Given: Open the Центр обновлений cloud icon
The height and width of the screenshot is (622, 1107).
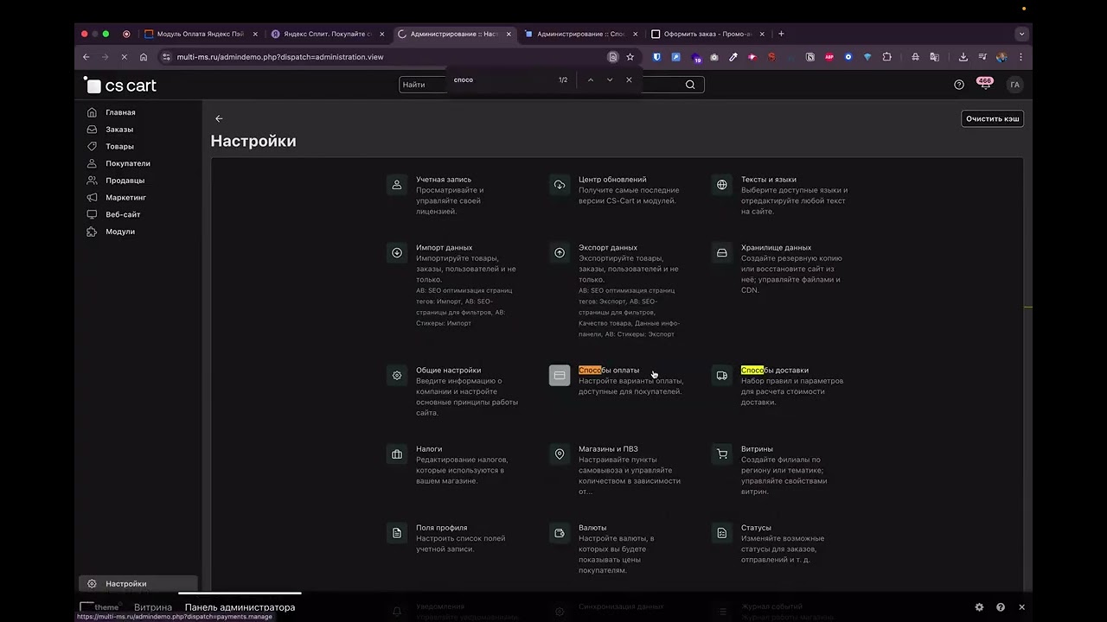Looking at the screenshot, I should pos(560,185).
